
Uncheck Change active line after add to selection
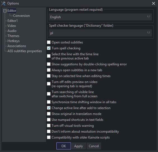(49, 108)
